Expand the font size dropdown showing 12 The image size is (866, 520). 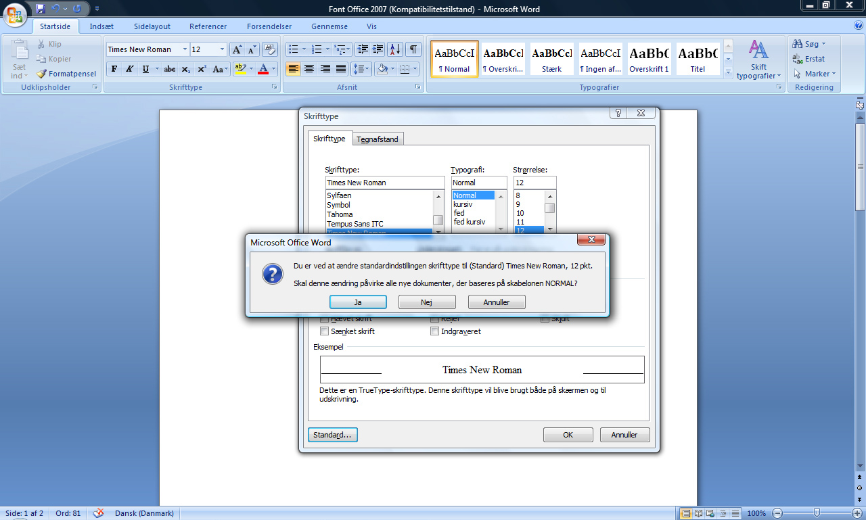click(x=222, y=49)
